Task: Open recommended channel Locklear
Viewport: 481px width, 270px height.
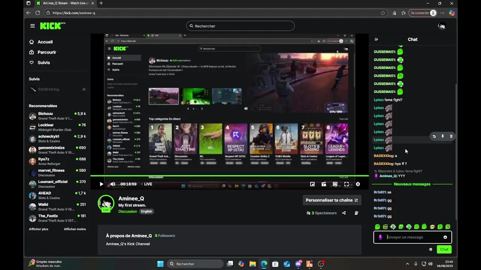Action: pyautogui.click(x=57, y=127)
